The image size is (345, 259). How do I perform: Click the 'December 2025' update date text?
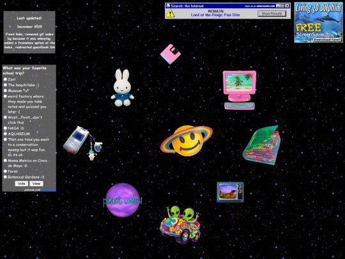coord(29,27)
